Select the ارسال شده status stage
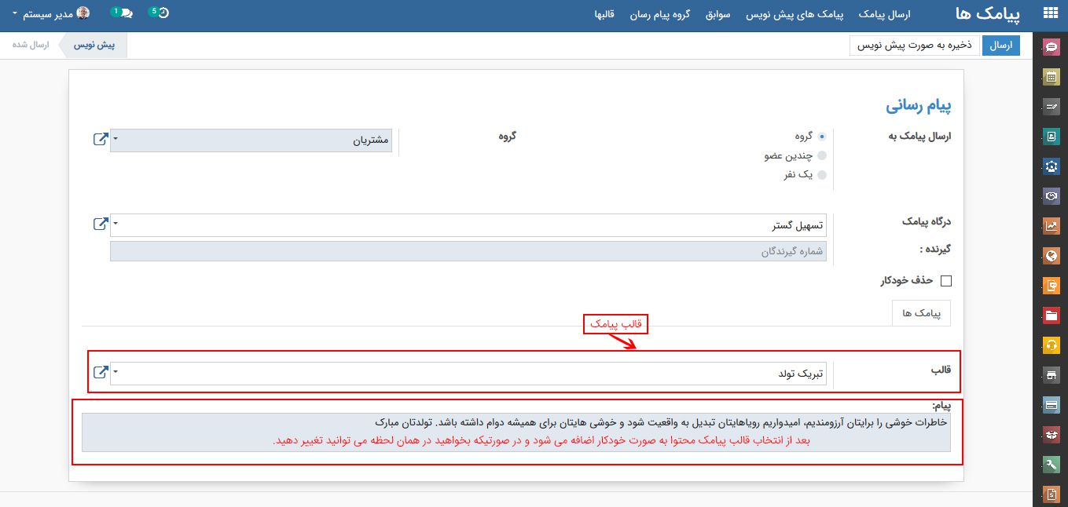This screenshot has width=1068, height=507. pyautogui.click(x=31, y=45)
